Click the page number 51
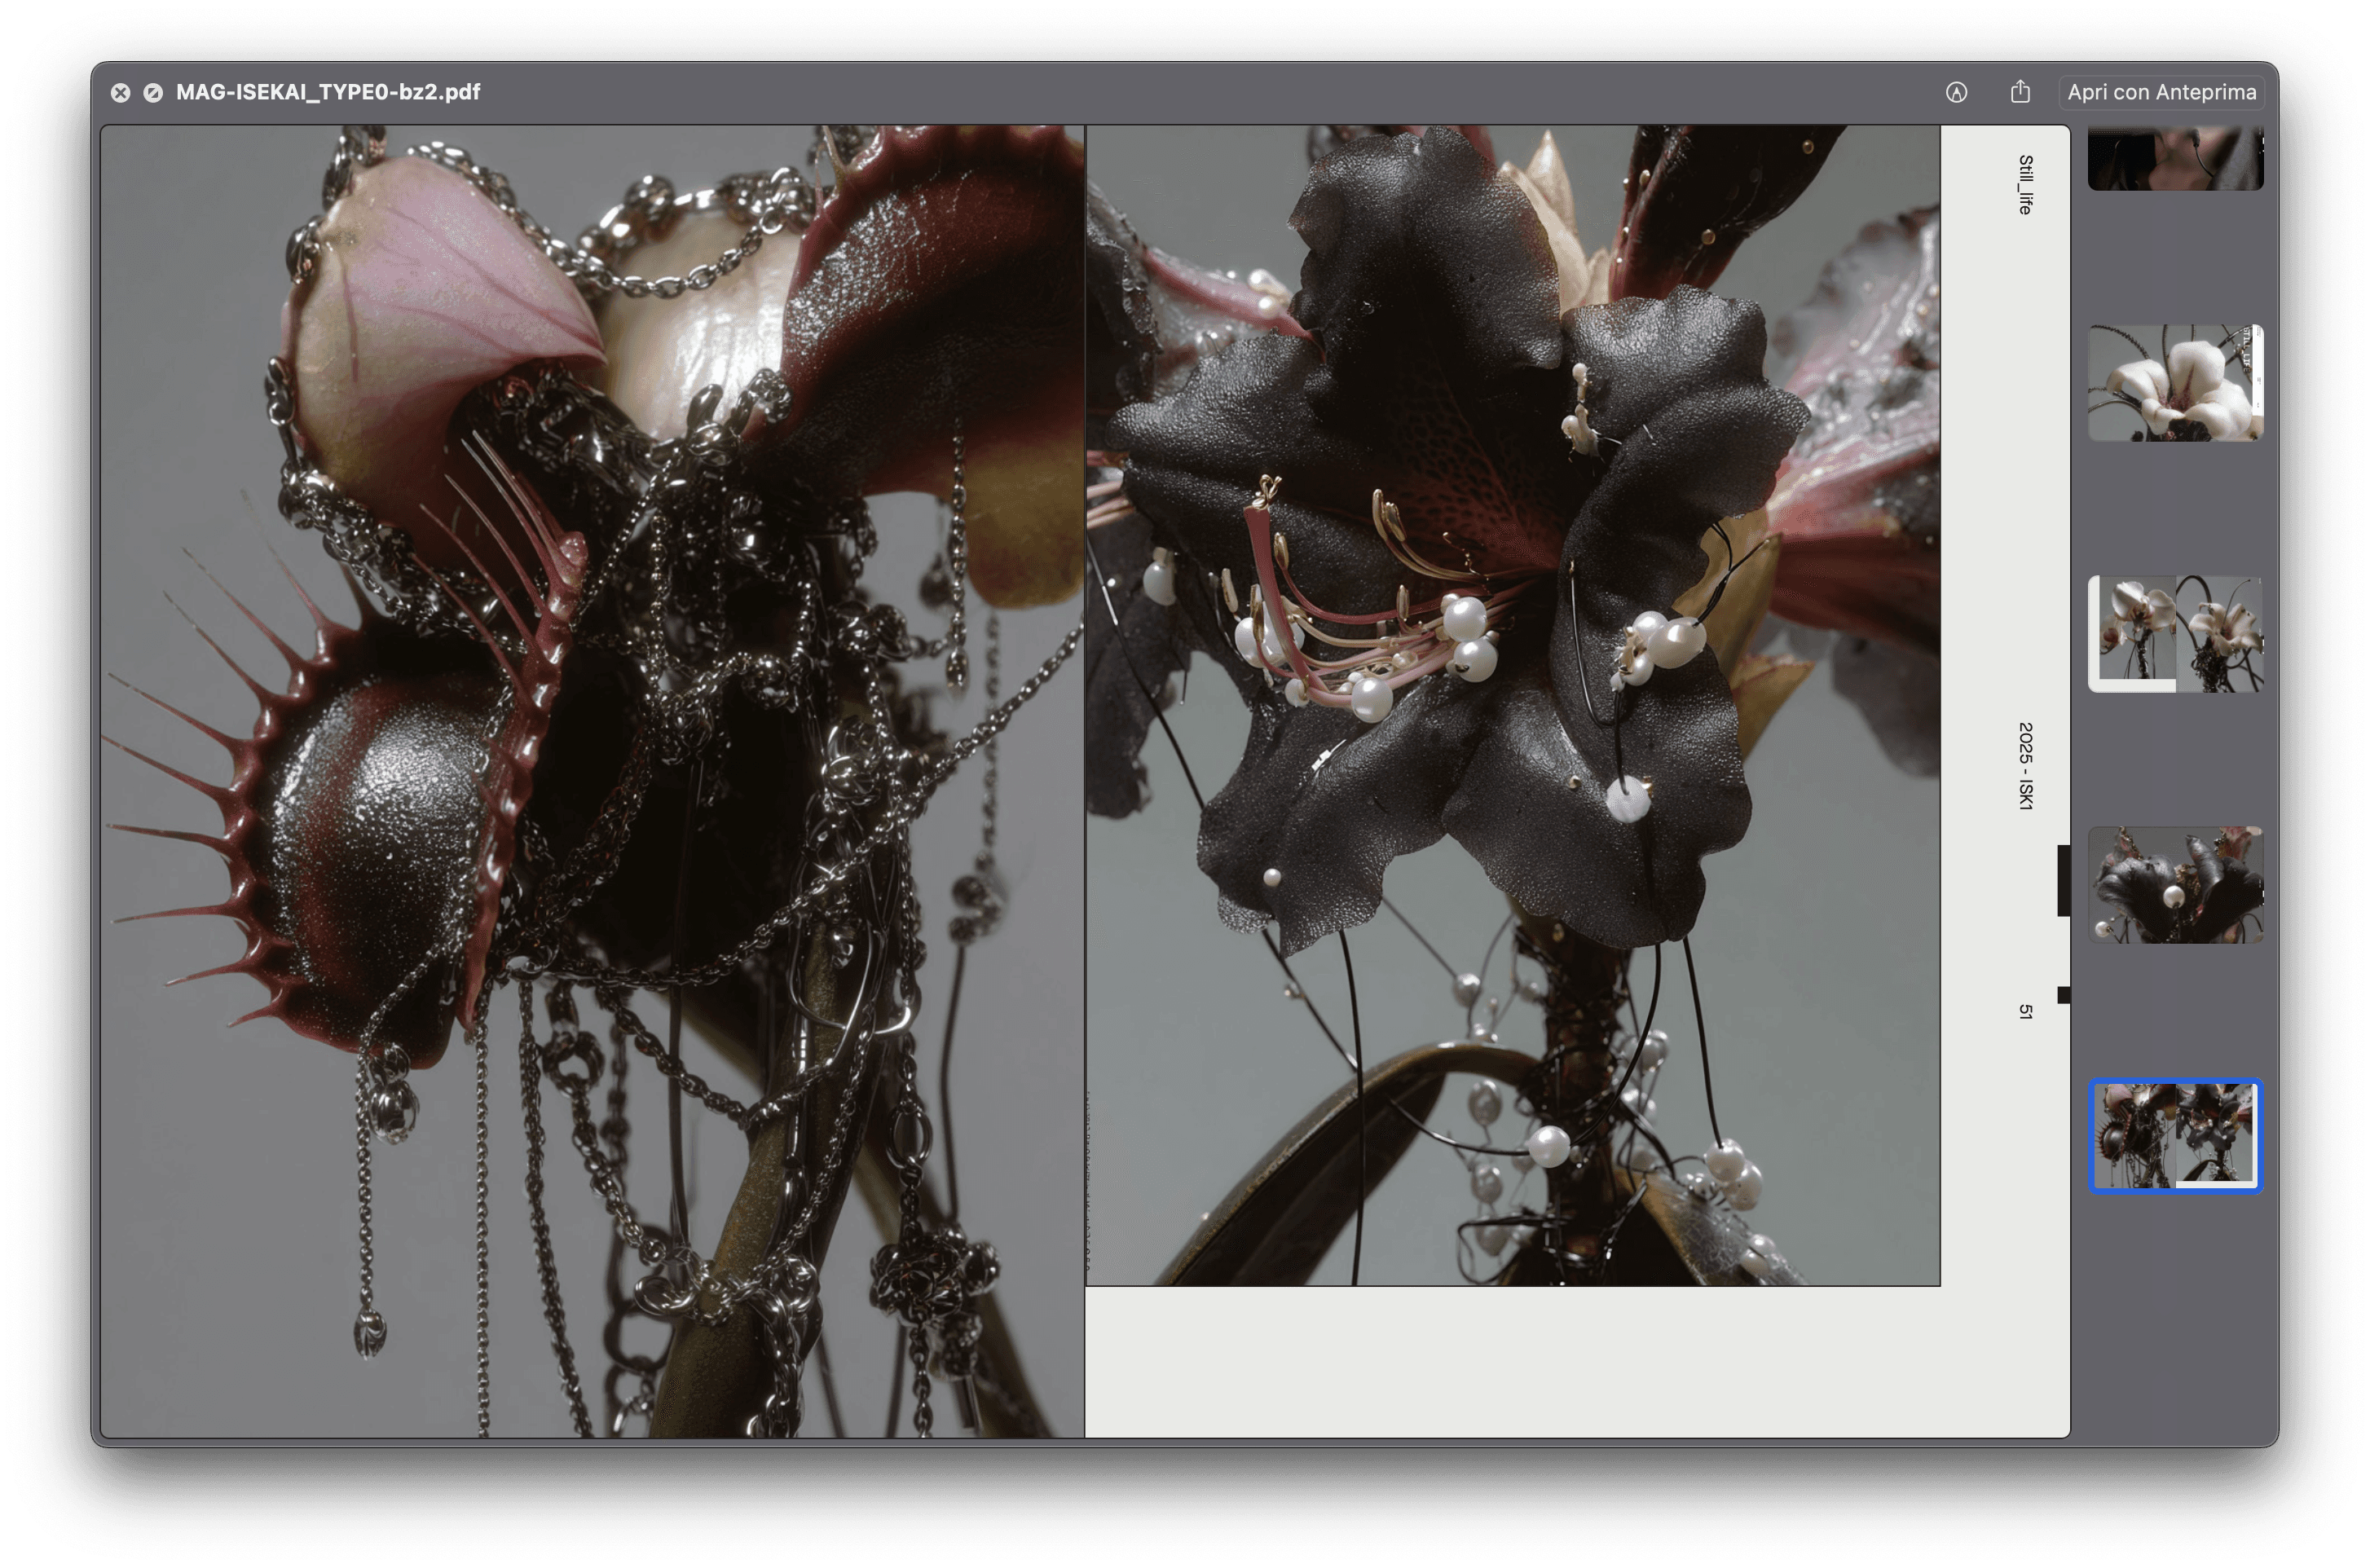This screenshot has height=1568, width=2370. [x=2025, y=1011]
